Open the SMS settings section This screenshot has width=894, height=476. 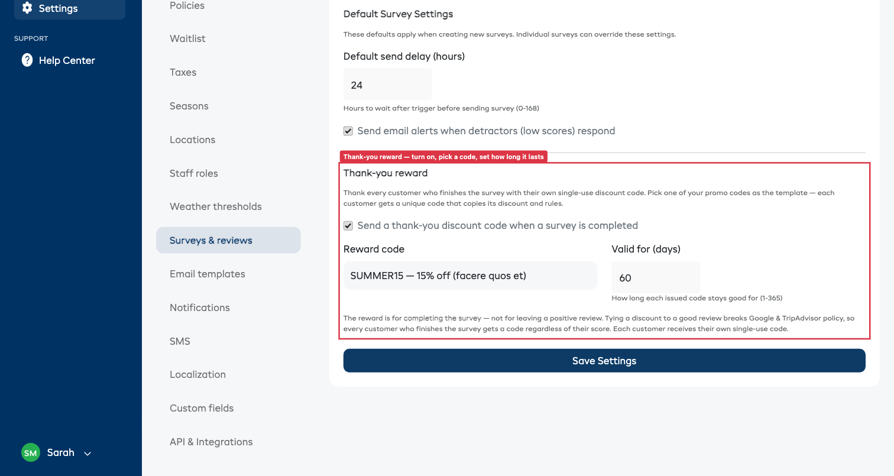coord(180,342)
